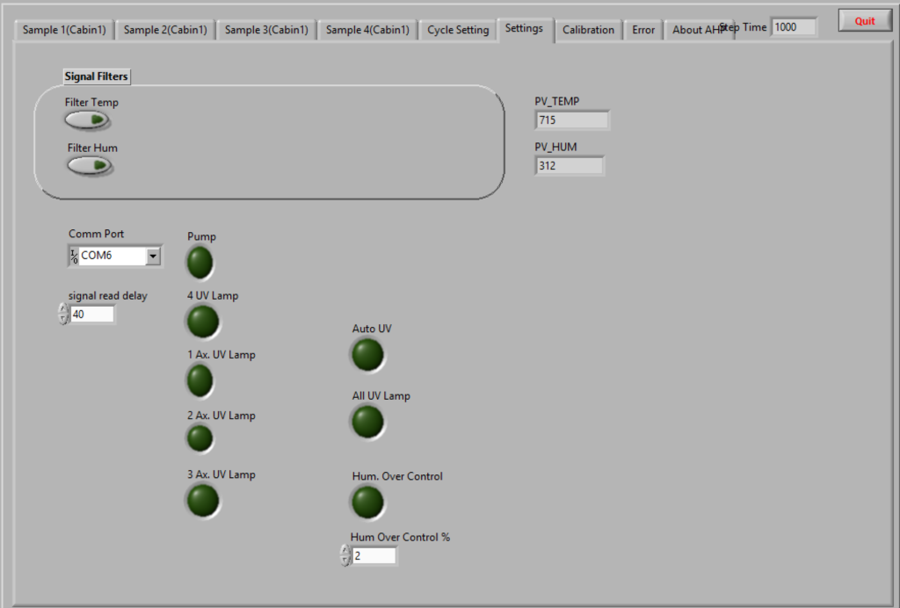Select the PV_TEMP value field
The height and width of the screenshot is (608, 900).
(x=571, y=120)
